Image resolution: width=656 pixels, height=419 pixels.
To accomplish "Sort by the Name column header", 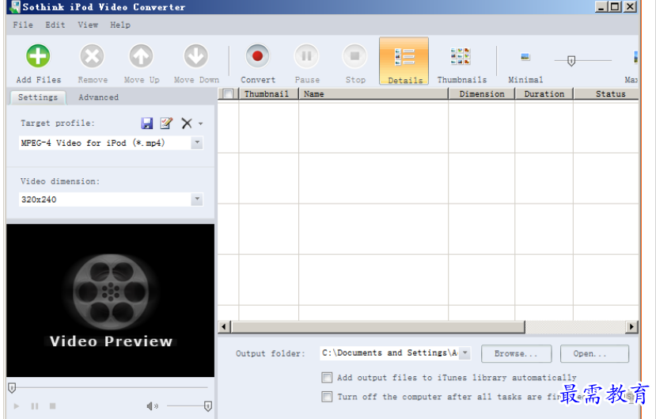I will 374,93.
